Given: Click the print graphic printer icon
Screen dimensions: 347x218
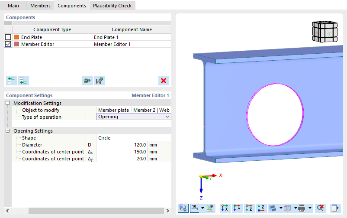Looking at the screenshot, I should pyautogui.click(x=302, y=208).
